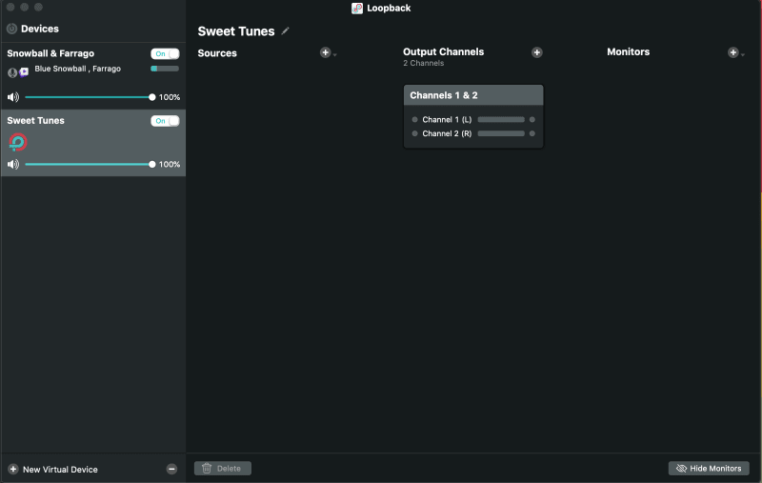Select the Snowball & Farrago device
The image size is (762, 483).
coord(93,76)
